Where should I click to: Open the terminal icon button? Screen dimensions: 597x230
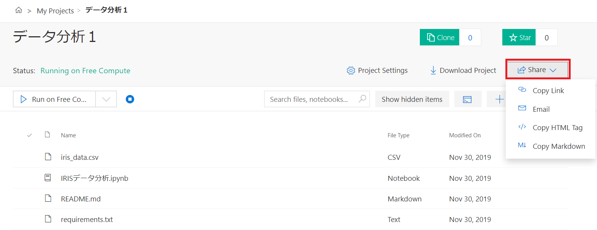coord(467,99)
